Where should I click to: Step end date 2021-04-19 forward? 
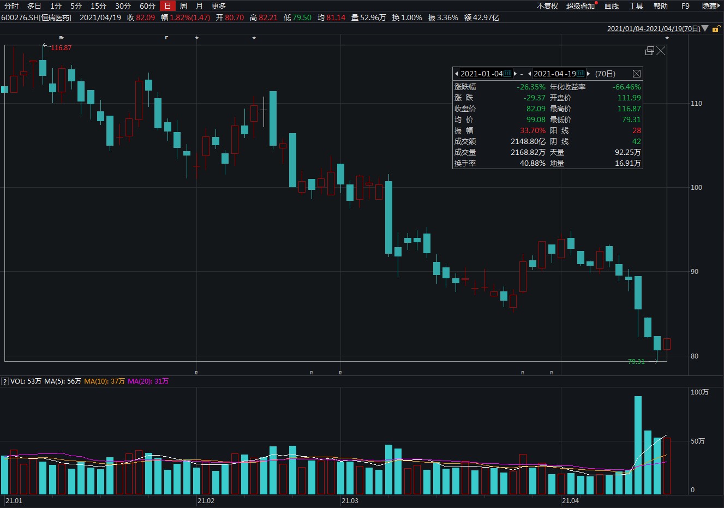pyautogui.click(x=588, y=74)
